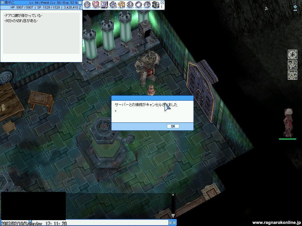This screenshot has width=302, height=226.
Task: Click the last small button at chat bar end
Action: (174, 222)
